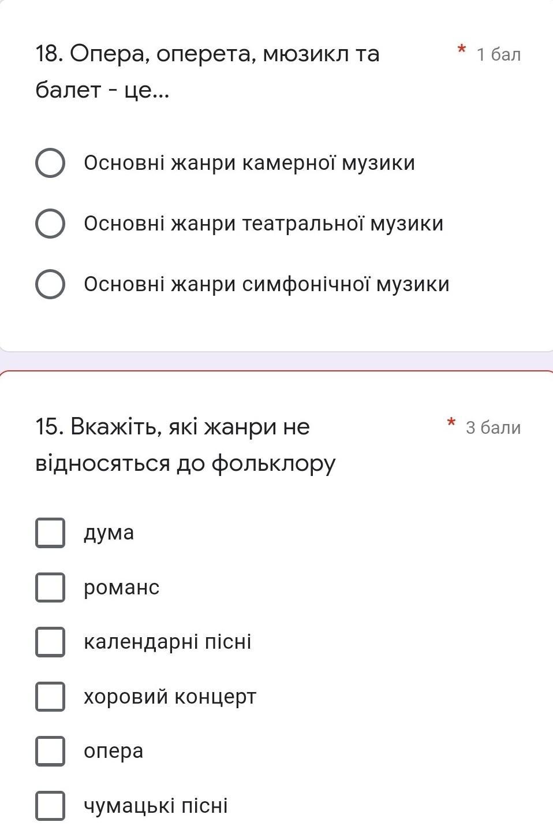553x833 pixels.
Task: Click the 'Основні жанри камерної музики' label text
Action: coord(249,163)
